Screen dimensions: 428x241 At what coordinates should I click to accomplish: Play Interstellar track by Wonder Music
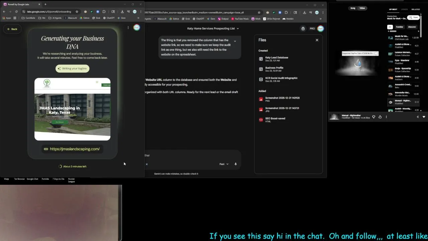click(x=404, y=94)
